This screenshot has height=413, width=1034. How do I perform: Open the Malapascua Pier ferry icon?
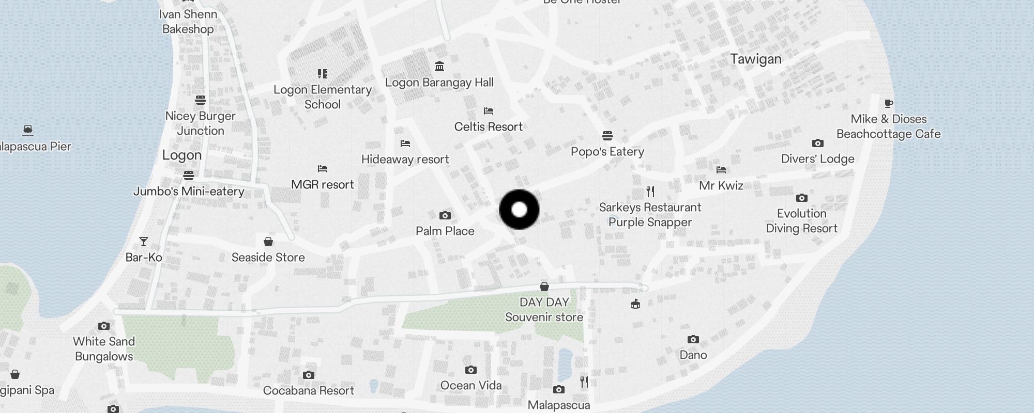click(x=28, y=131)
